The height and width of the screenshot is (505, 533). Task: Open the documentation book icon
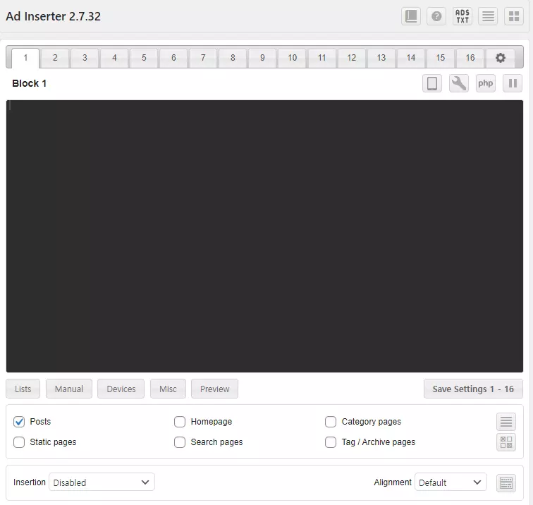[x=411, y=16]
